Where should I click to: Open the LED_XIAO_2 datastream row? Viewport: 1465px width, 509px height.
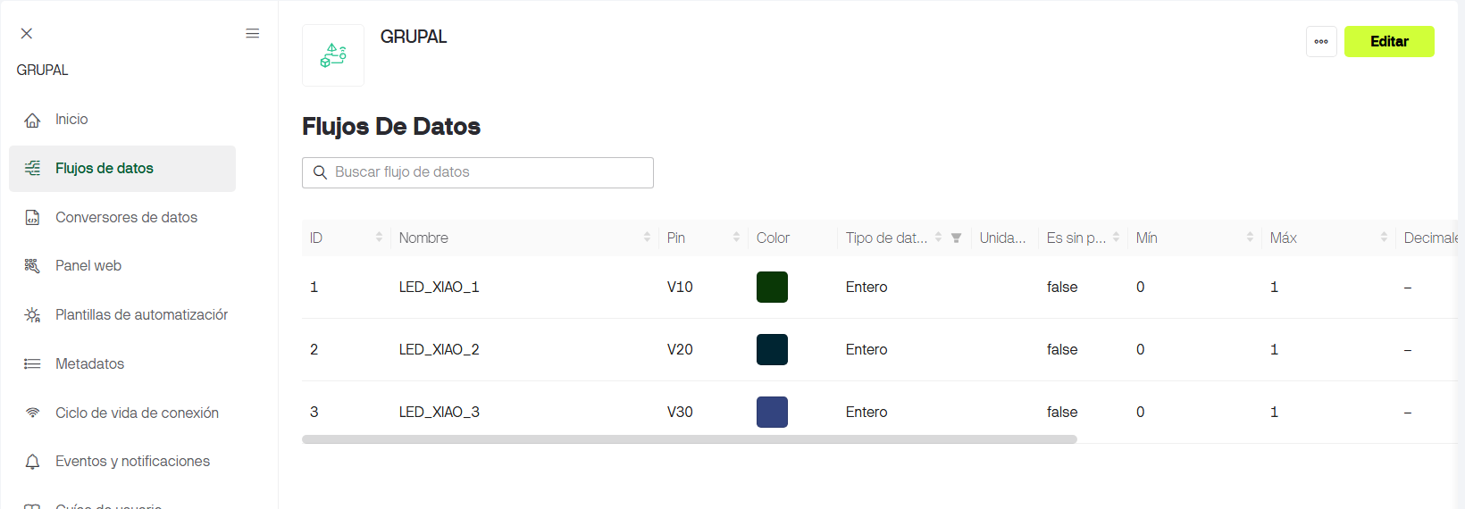coord(880,349)
